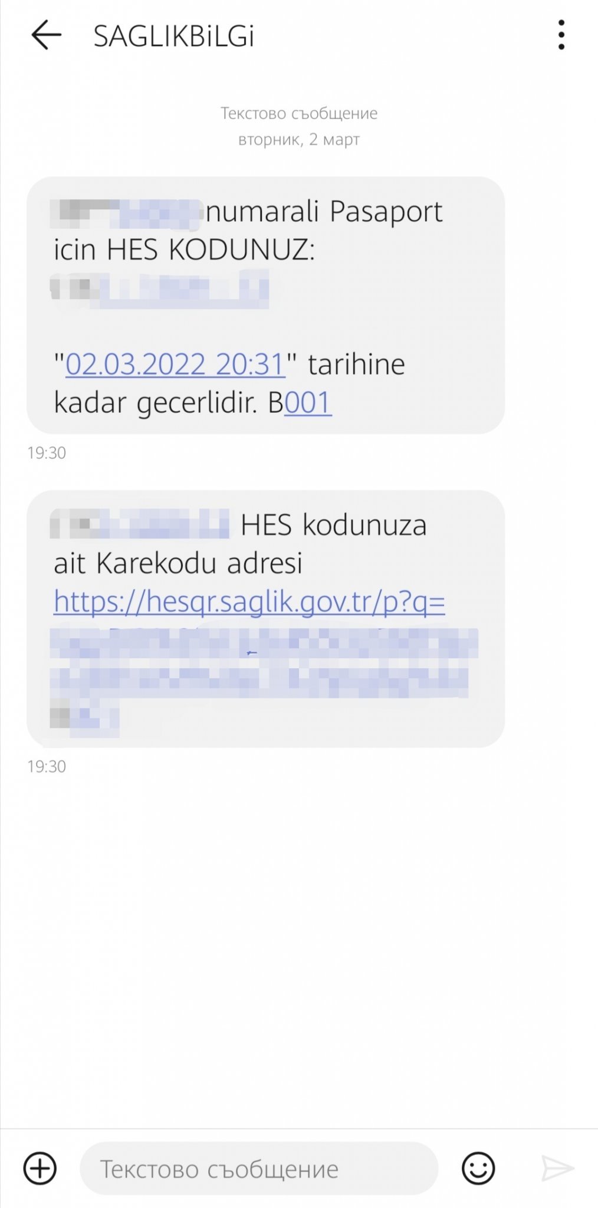The image size is (598, 1208).
Task: Select the first HES KODUNUZ message bubble
Action: (x=265, y=305)
